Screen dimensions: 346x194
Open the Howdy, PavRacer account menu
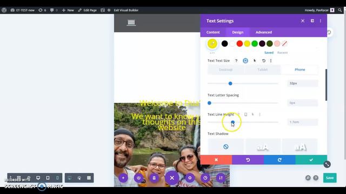click(x=320, y=10)
